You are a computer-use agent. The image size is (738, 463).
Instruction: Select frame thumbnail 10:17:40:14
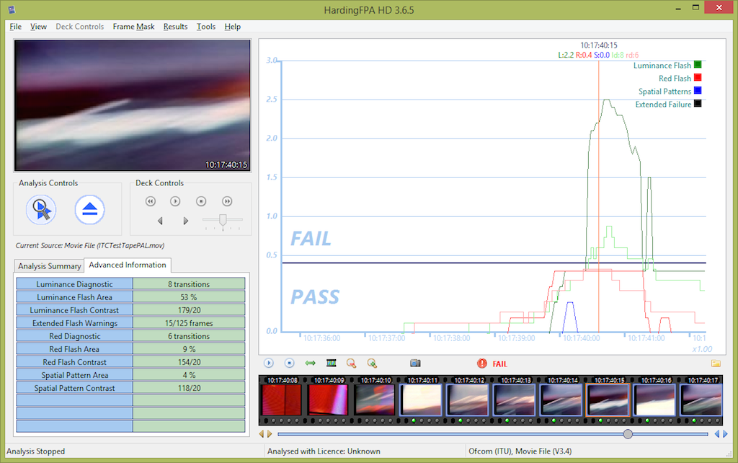pyautogui.click(x=561, y=400)
